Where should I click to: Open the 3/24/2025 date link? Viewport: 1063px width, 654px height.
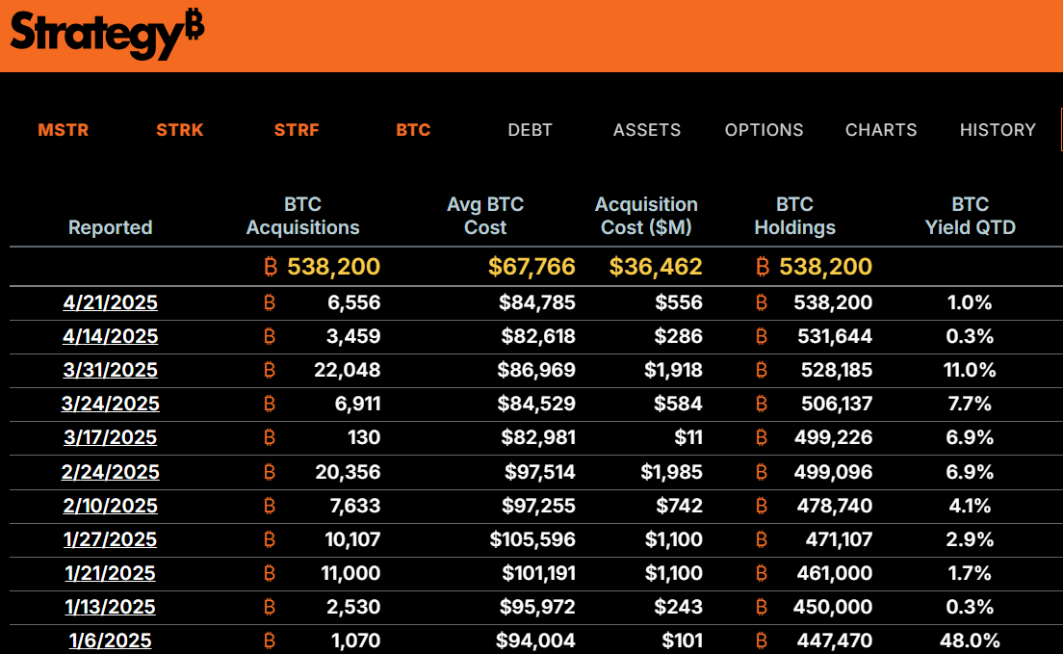tap(111, 405)
